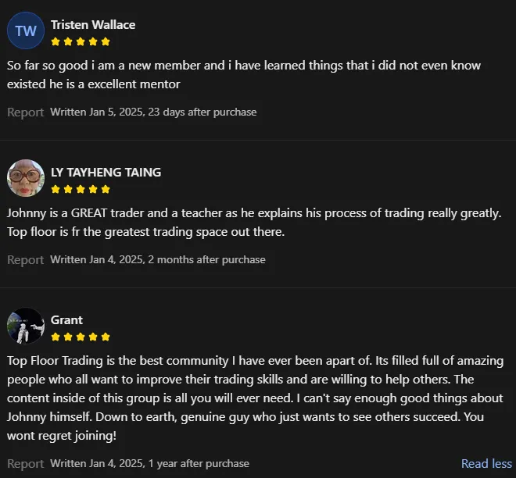Click the reviewer name Grant
Viewport: 516px width, 478px height.
[66, 319]
